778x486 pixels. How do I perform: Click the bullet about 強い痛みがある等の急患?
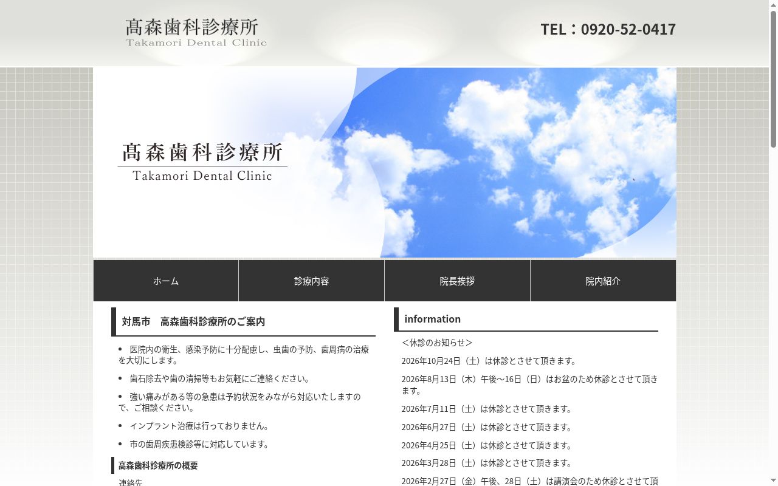point(240,402)
